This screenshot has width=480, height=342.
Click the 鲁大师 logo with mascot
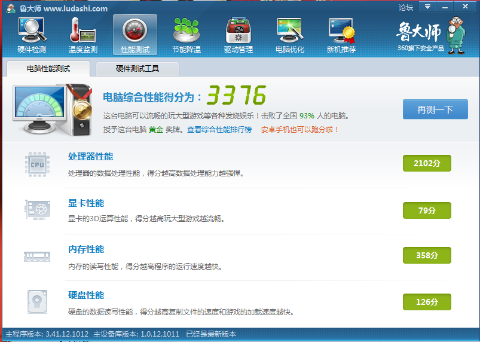431,35
